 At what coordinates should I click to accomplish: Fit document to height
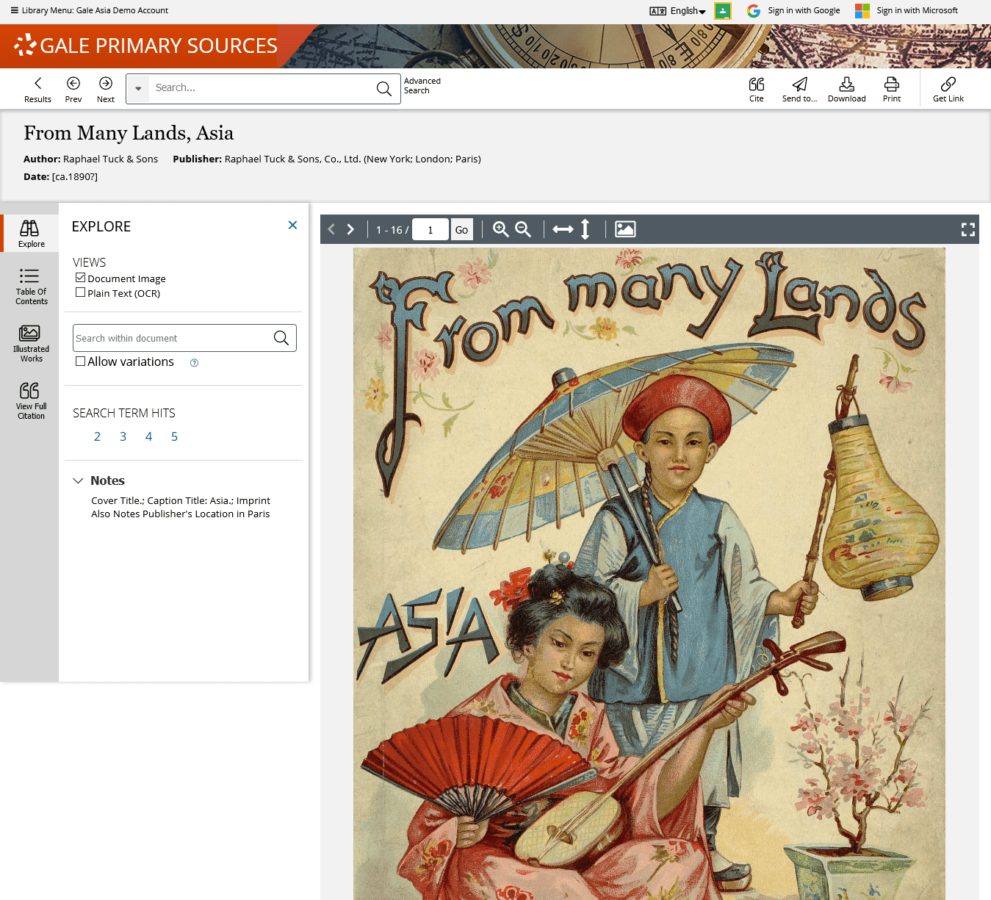coord(585,229)
